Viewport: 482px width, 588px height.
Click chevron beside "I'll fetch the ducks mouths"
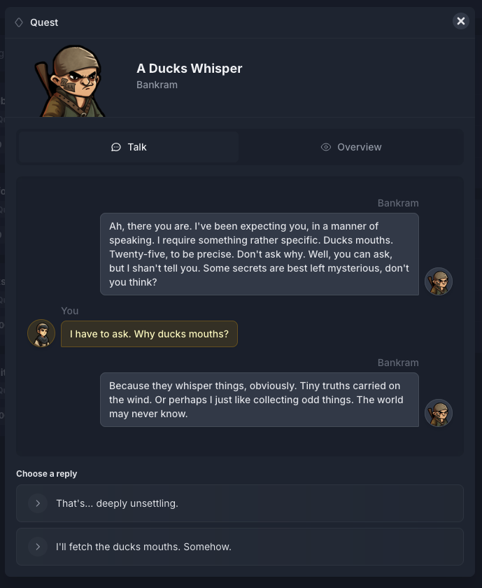[38, 547]
